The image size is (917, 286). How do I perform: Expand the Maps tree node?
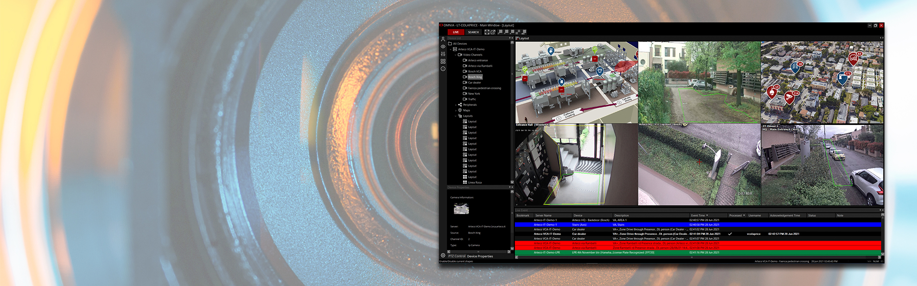pos(456,111)
